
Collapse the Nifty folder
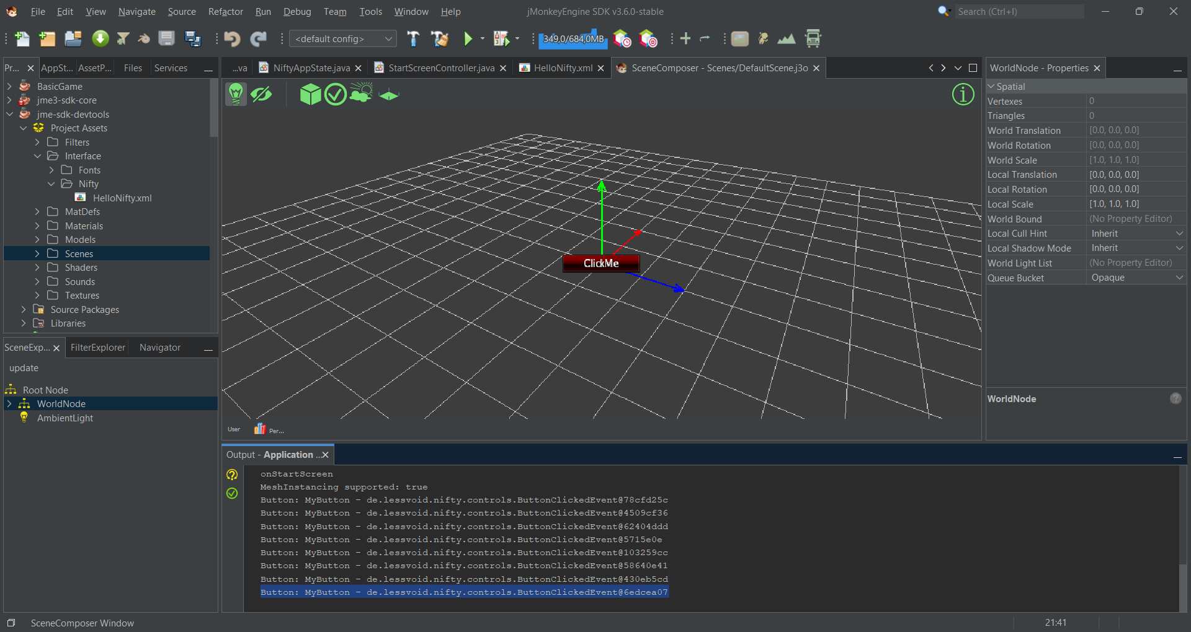point(51,184)
